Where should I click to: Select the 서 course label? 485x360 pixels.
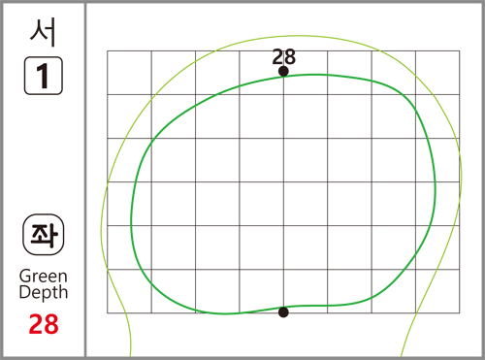[x=44, y=32]
